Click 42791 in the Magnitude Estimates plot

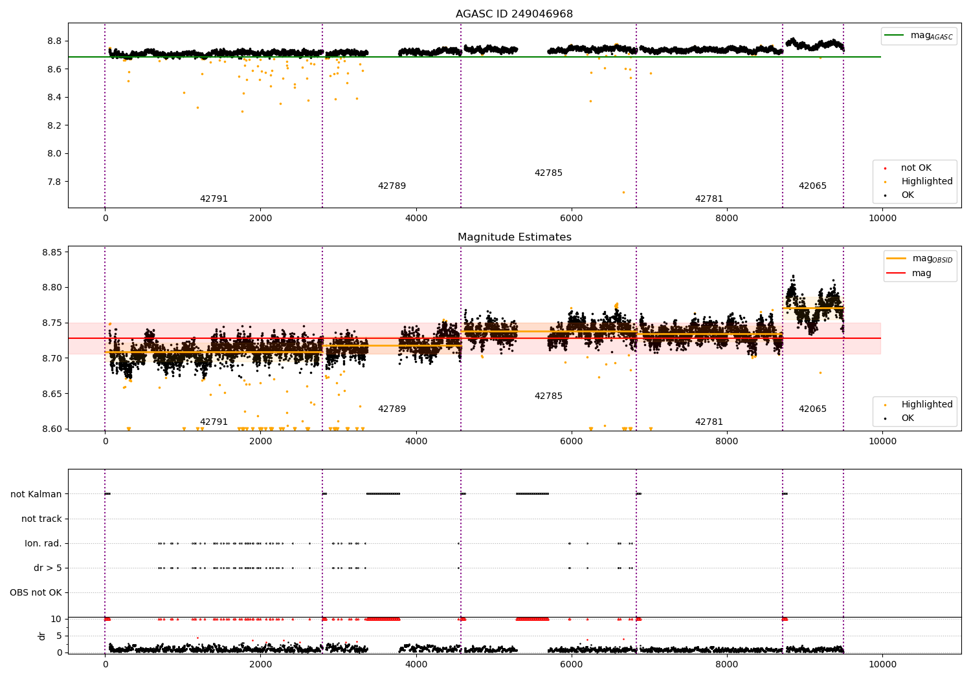214,422
